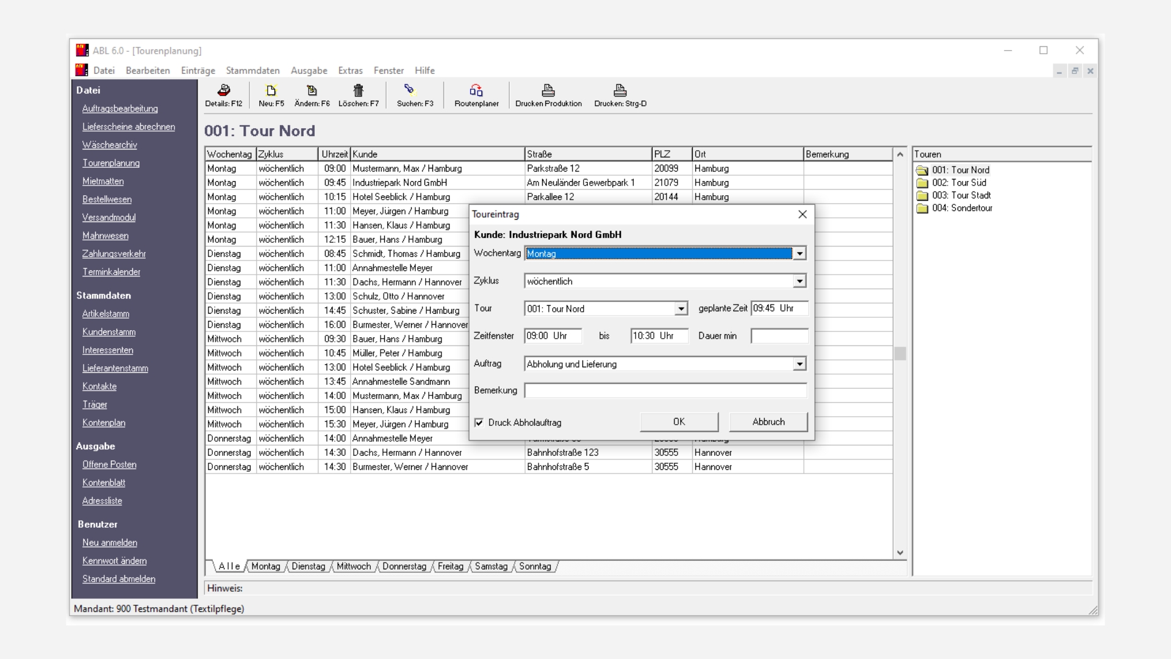The height and width of the screenshot is (659, 1171).
Task: Open the Fenster menu
Action: (x=389, y=70)
